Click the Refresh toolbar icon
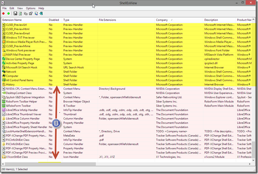 20,14
